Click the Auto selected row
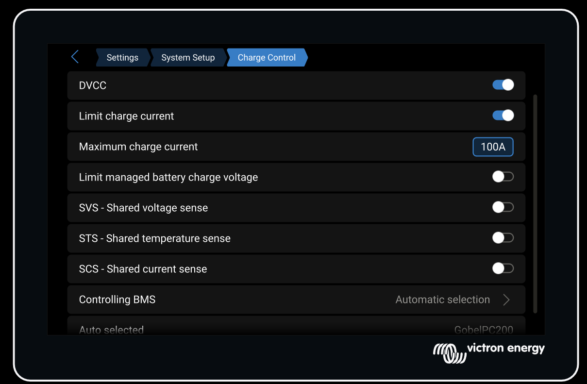 coord(243,328)
